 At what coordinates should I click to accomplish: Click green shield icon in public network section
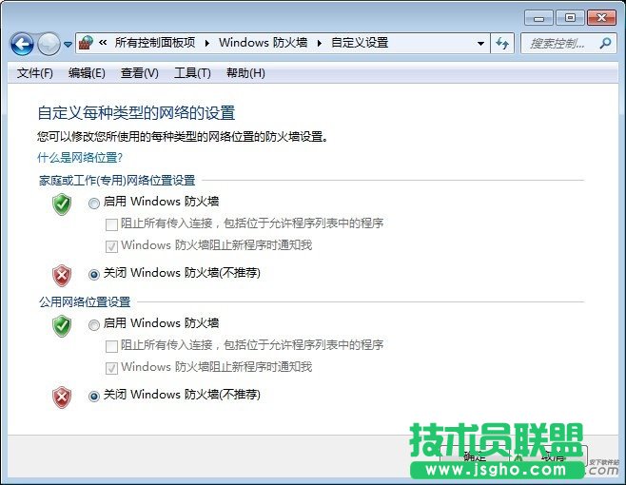pos(62,325)
